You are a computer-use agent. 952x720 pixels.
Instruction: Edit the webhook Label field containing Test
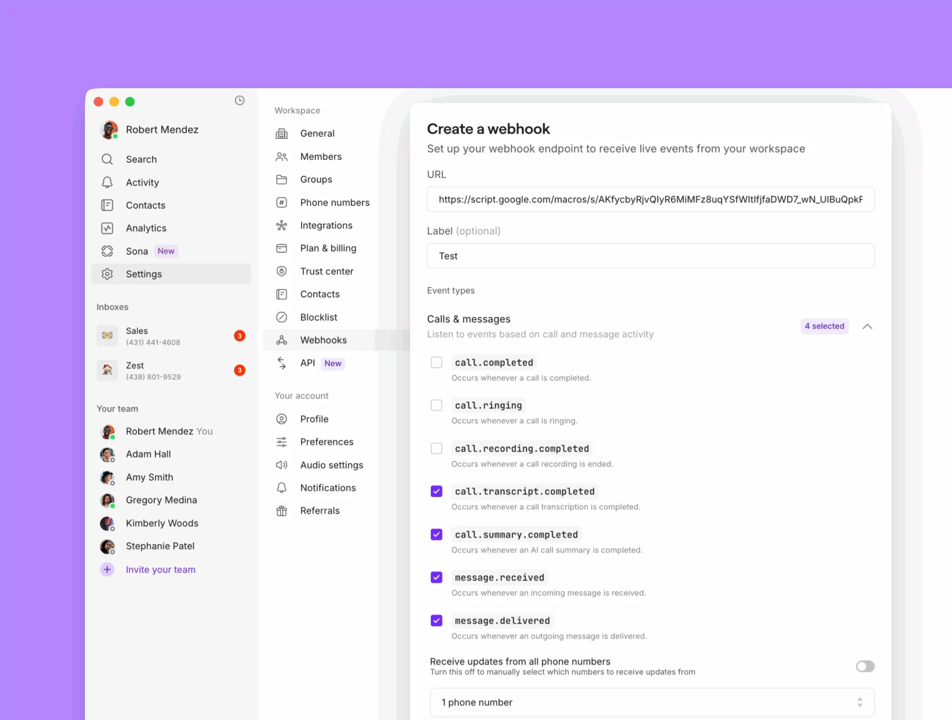click(x=650, y=256)
